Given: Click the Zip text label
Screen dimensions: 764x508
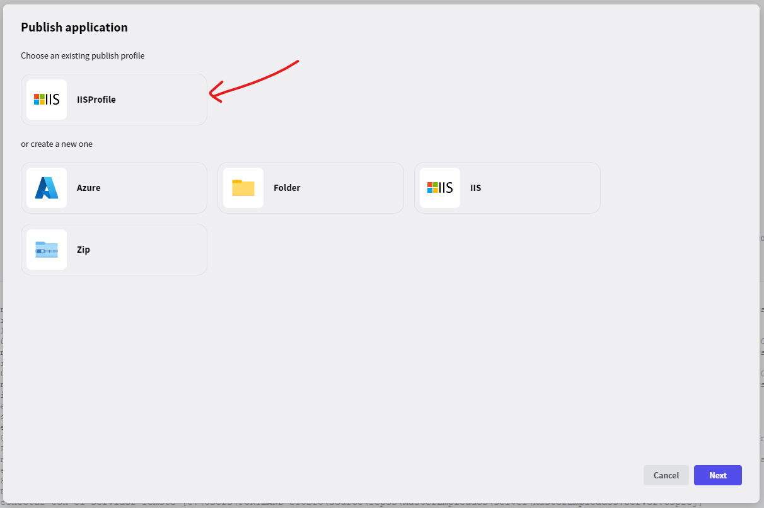Looking at the screenshot, I should [x=83, y=250].
